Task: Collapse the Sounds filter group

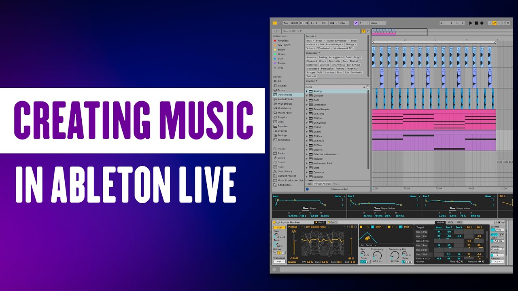Action: tap(311, 36)
